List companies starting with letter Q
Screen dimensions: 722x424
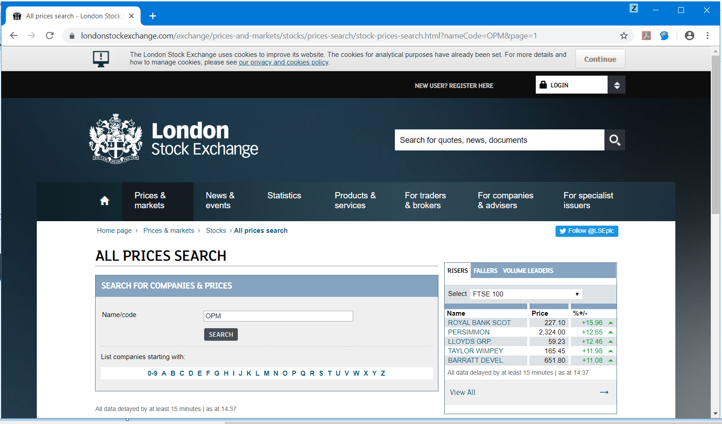303,373
